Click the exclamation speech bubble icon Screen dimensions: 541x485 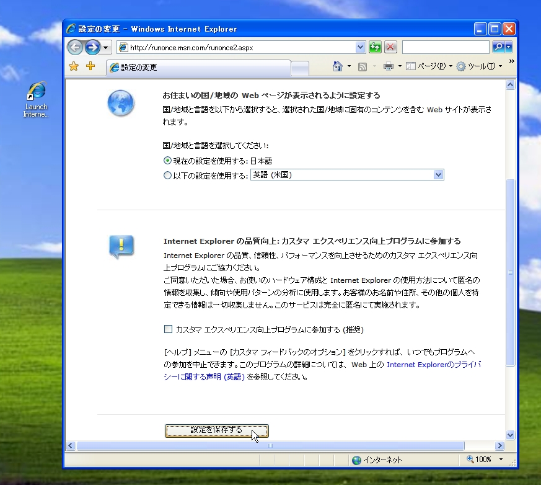point(121,246)
